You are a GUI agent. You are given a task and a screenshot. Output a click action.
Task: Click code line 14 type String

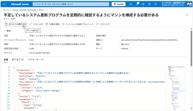click(33, 105)
